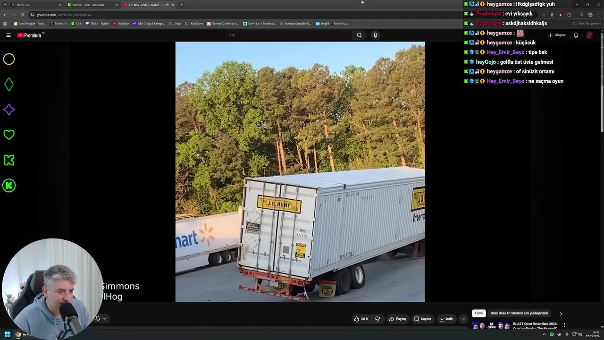The width and height of the screenshot is (604, 340).
Task: Open Spotify tray icon
Action: [552, 334]
